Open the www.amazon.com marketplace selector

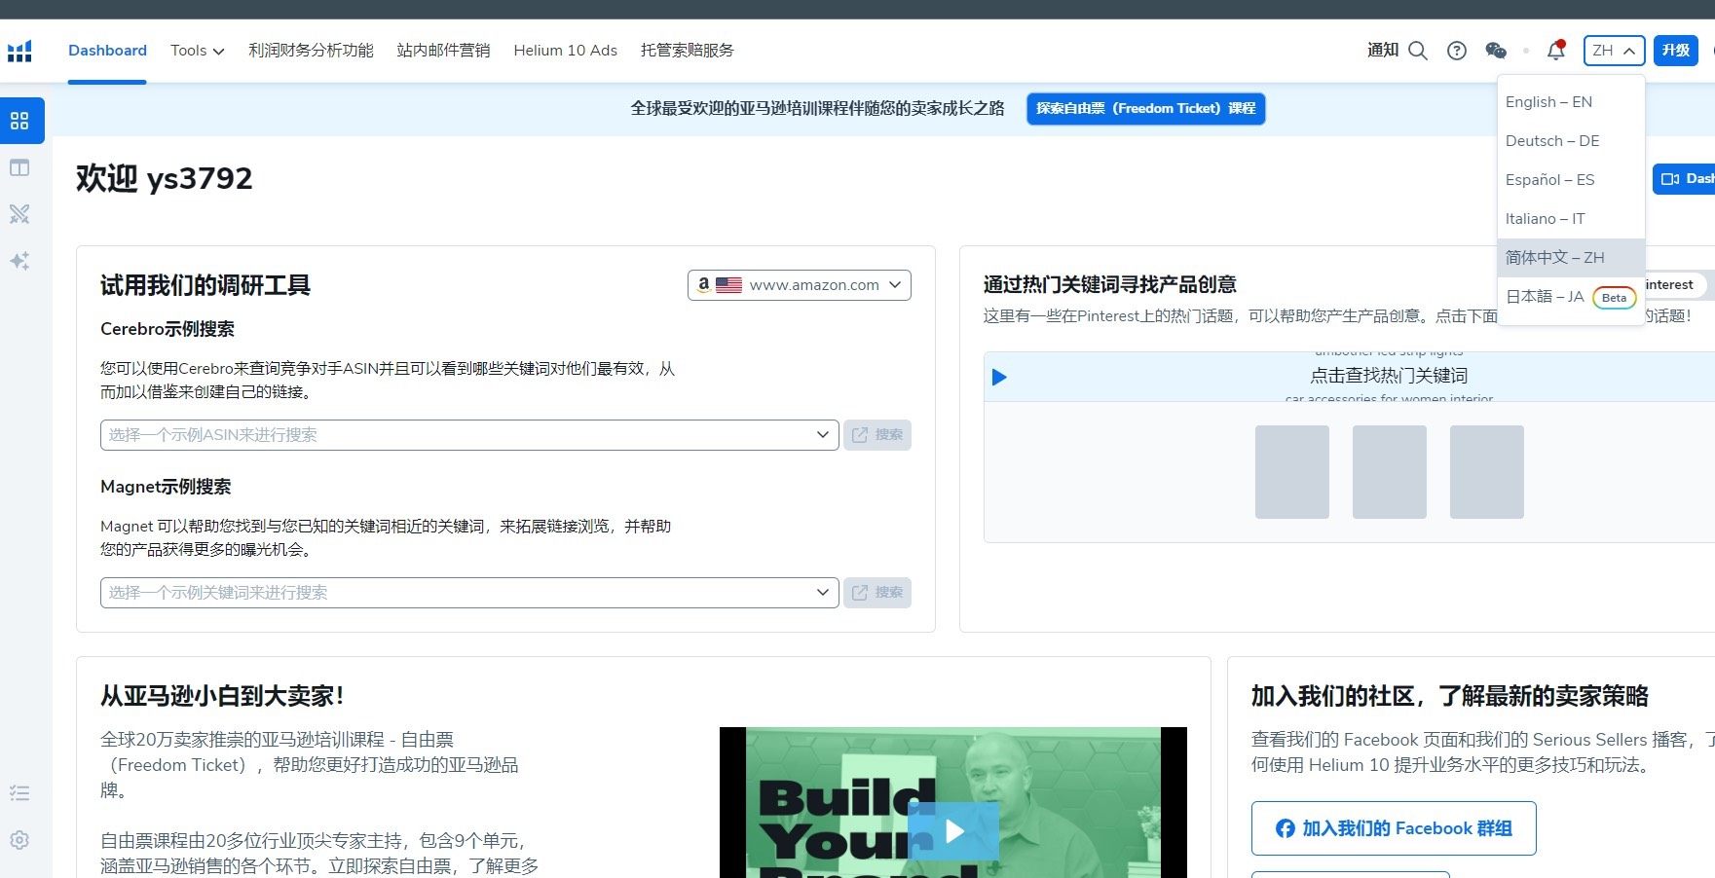click(x=799, y=285)
